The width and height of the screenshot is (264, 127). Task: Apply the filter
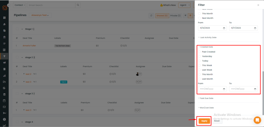click(204, 121)
